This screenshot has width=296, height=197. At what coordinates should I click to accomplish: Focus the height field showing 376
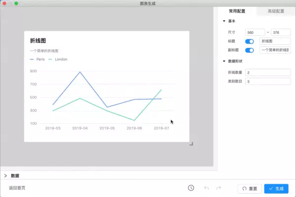tap(281, 33)
